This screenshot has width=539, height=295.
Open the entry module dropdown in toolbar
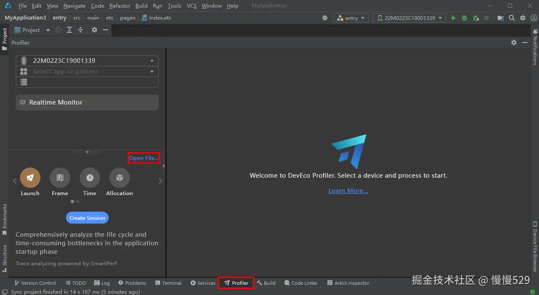pyautogui.click(x=351, y=18)
